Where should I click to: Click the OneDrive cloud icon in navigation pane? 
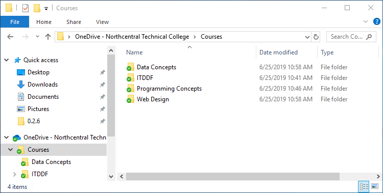click(x=17, y=137)
